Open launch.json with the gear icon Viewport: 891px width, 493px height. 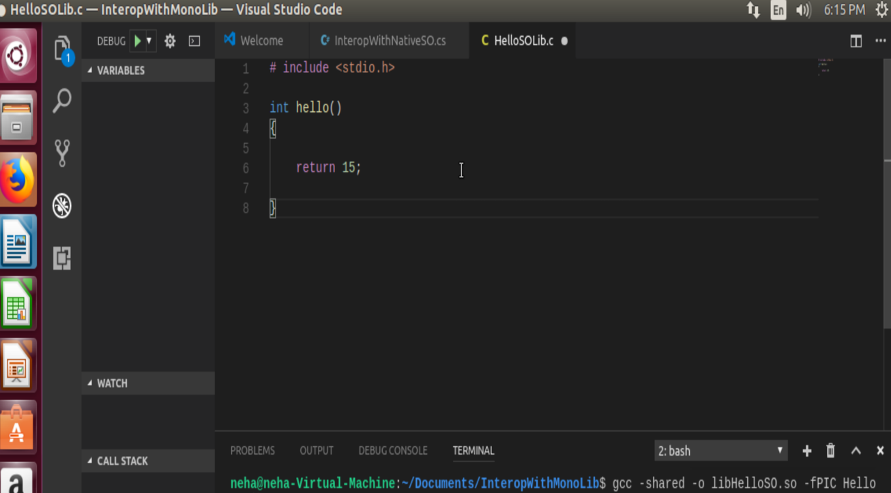170,41
